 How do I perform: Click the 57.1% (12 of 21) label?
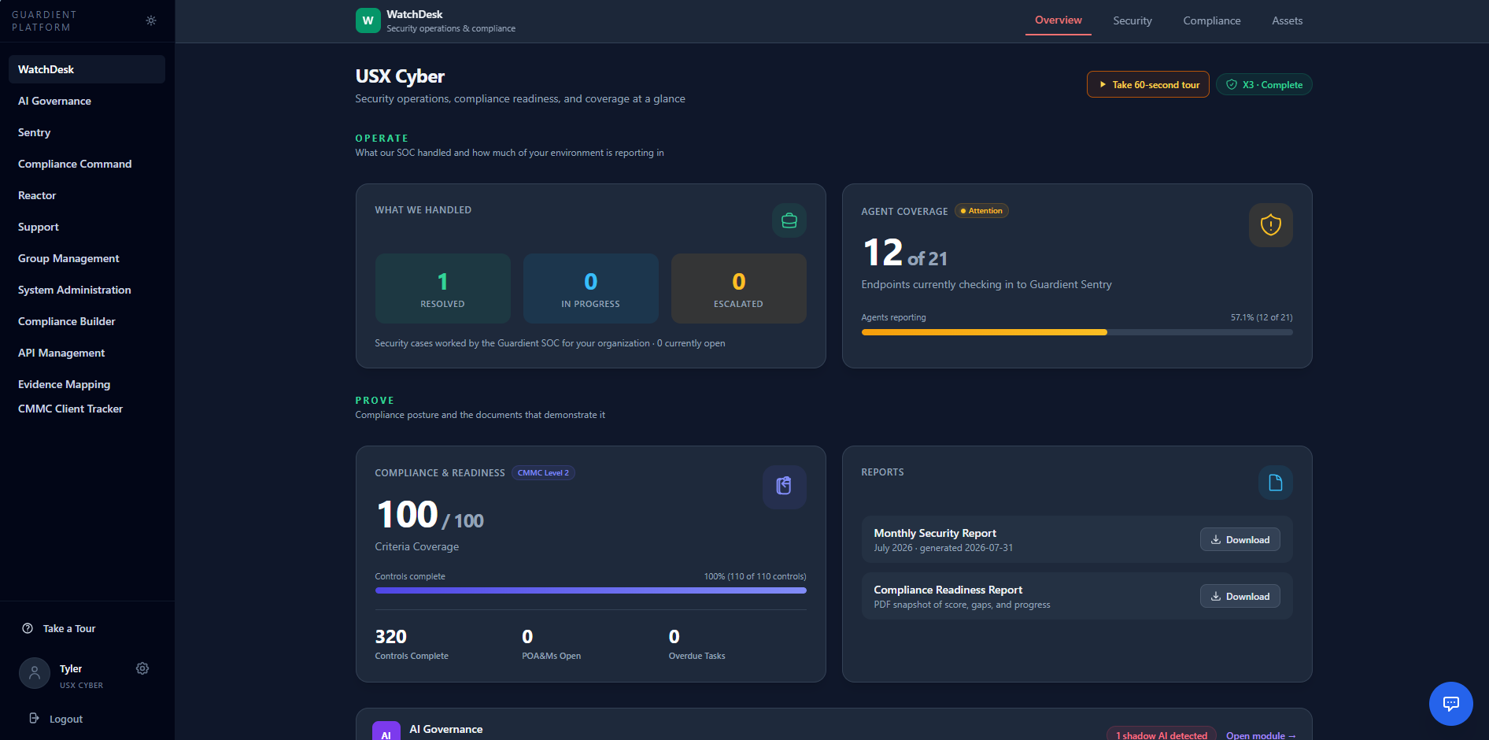(x=1262, y=317)
